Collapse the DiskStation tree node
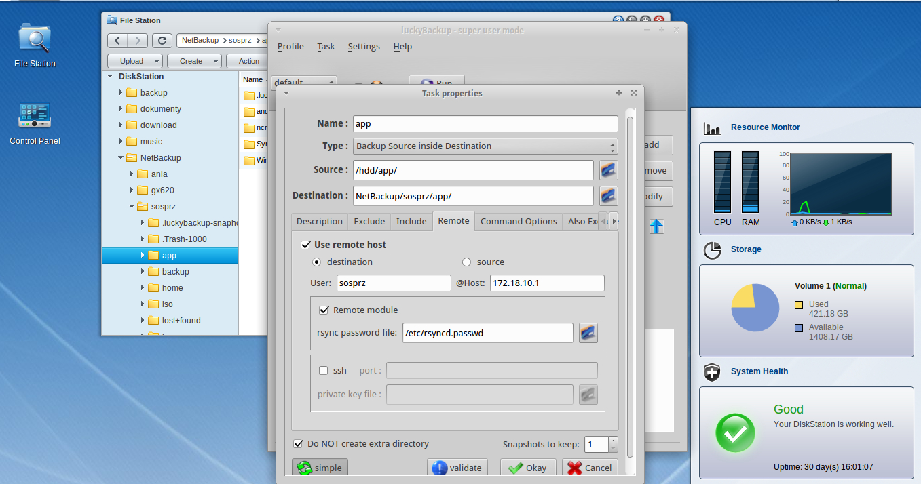This screenshot has height=484, width=921. [110, 77]
